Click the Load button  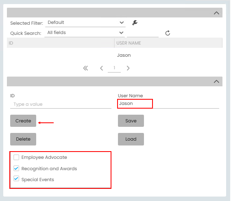131,139
